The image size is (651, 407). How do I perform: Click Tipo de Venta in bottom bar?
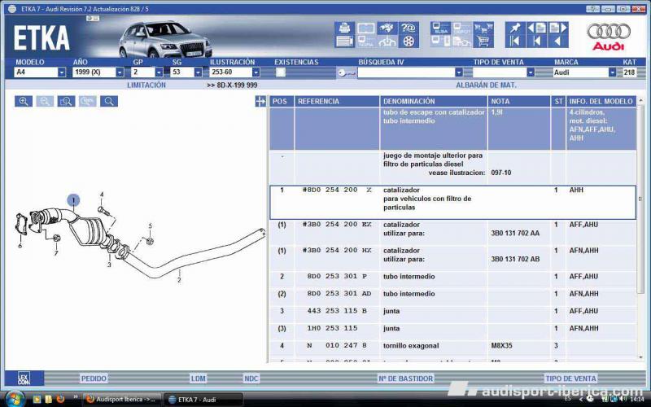[x=571, y=379]
